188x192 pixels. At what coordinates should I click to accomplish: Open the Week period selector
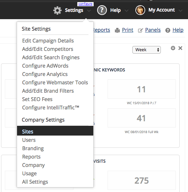click(147, 50)
